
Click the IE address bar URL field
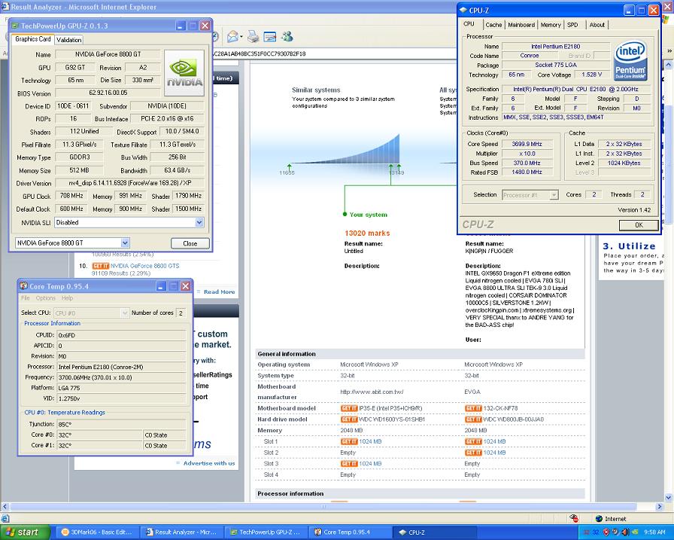pyautogui.click(x=333, y=53)
